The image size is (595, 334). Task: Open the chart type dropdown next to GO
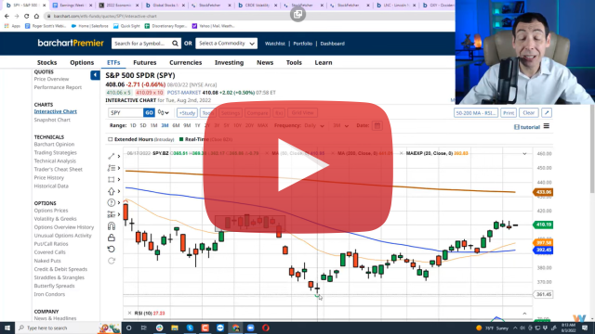164,112
